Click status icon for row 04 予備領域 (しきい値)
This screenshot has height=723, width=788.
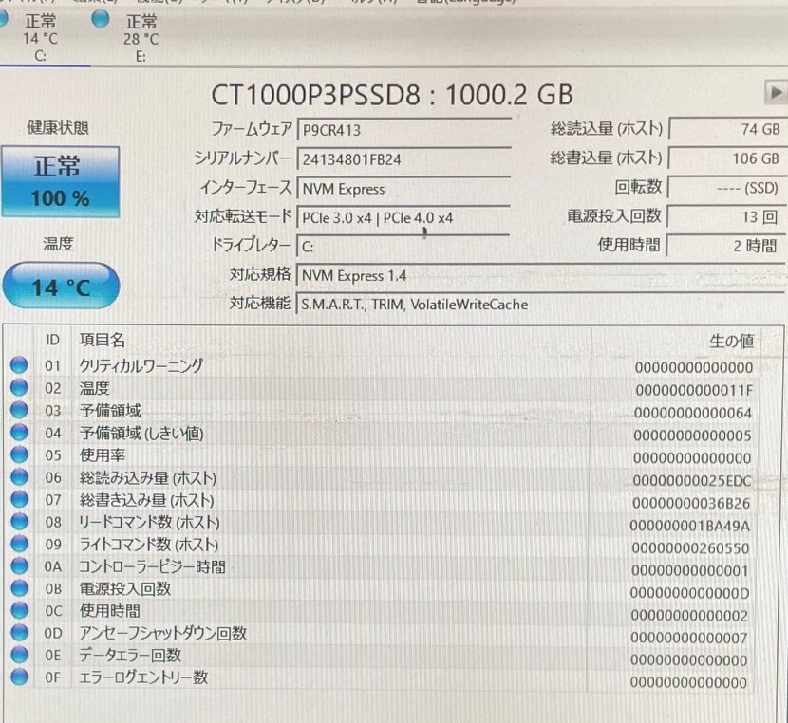[x=19, y=432]
